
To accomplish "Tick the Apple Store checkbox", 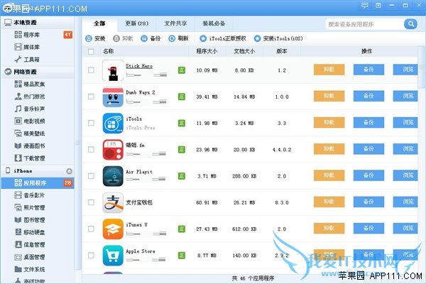I will click(x=91, y=255).
